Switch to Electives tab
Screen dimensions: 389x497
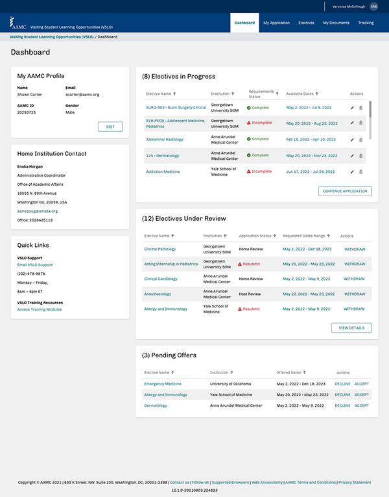pyautogui.click(x=306, y=23)
